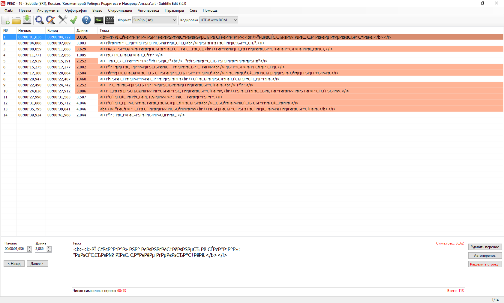Viewport: 504px width, 303px height.
Task: Open the tools settings wrench icon
Action: pyautogui.click(x=63, y=20)
